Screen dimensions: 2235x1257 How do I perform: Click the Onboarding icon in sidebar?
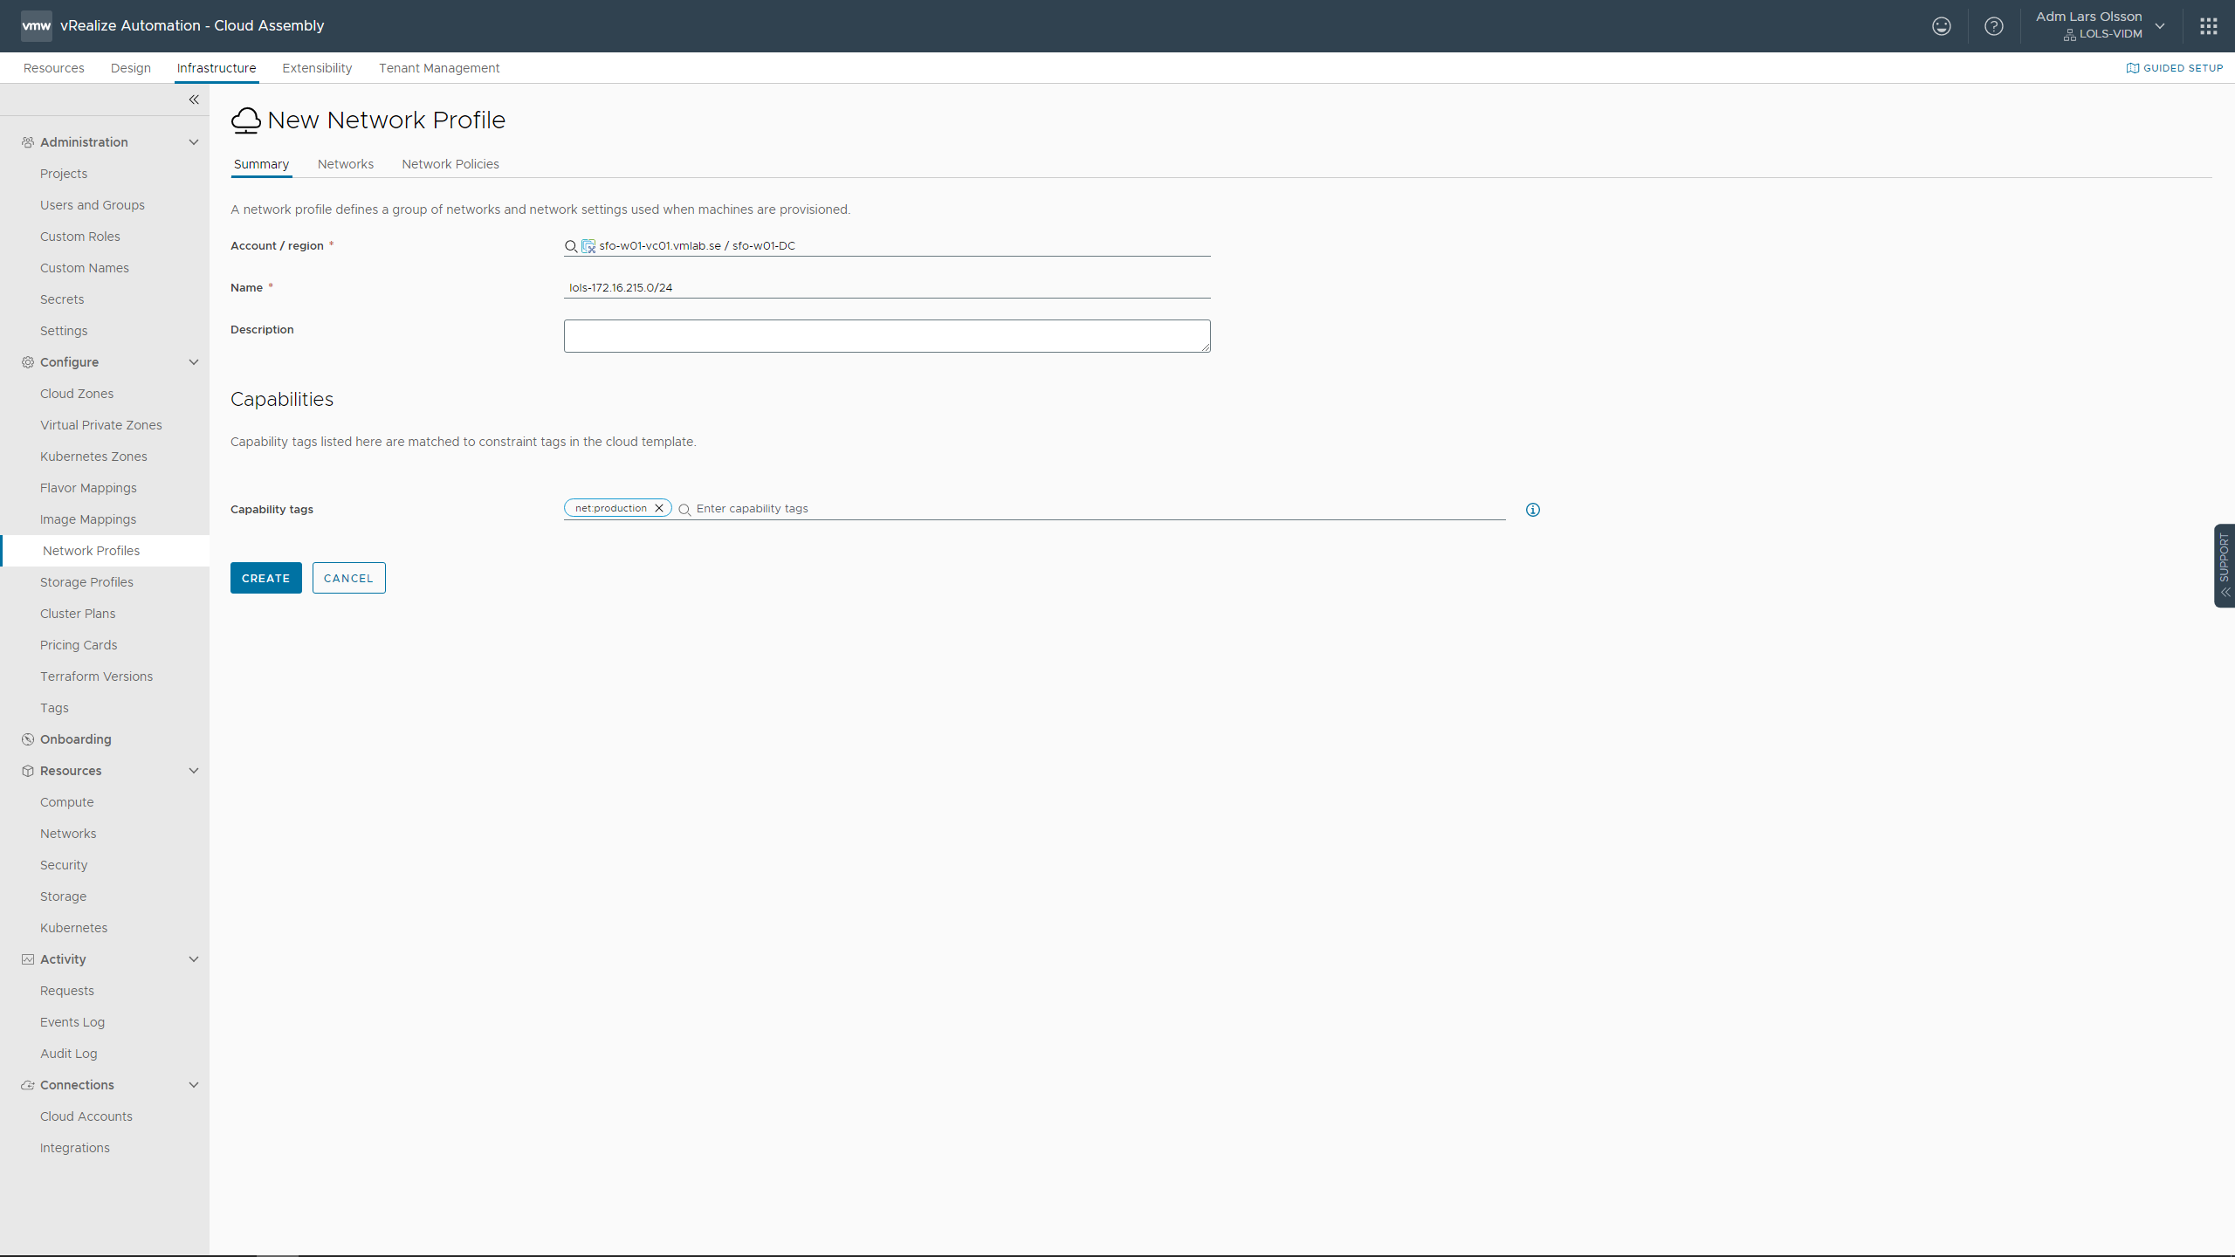point(28,739)
